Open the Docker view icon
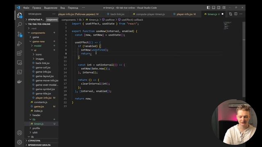 20,82
